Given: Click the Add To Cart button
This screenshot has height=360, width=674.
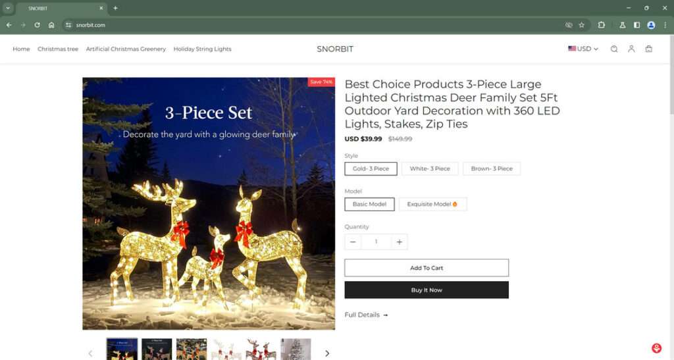Looking at the screenshot, I should [x=427, y=268].
